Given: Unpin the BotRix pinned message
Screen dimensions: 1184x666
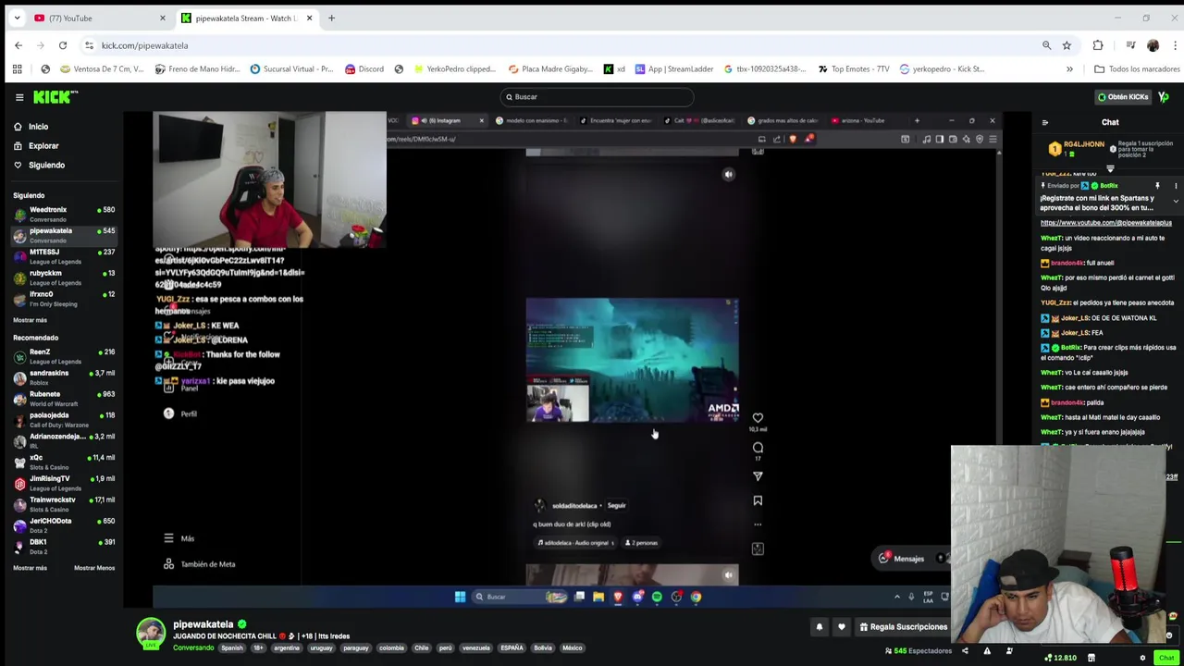Looking at the screenshot, I should (x=1157, y=186).
